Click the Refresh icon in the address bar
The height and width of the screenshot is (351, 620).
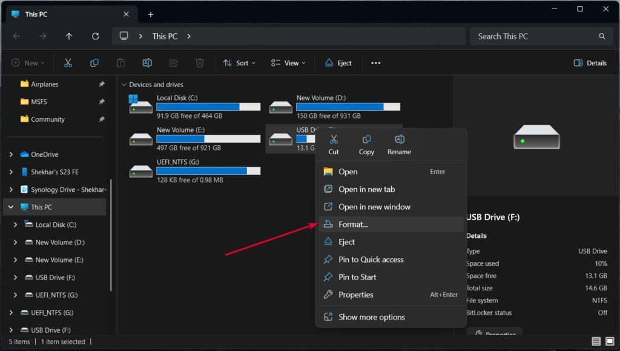pyautogui.click(x=95, y=36)
